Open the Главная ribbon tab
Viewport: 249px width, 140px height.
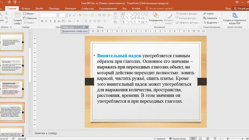coord(12,9)
